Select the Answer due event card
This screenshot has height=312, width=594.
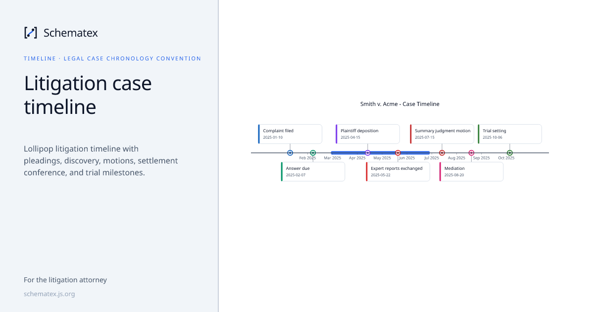pyautogui.click(x=313, y=171)
